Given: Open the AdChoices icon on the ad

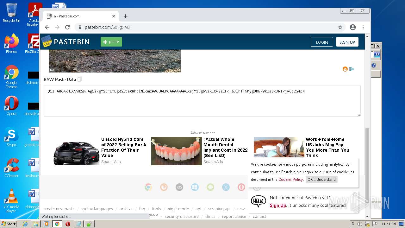Looking at the screenshot, I should click(x=352, y=69).
